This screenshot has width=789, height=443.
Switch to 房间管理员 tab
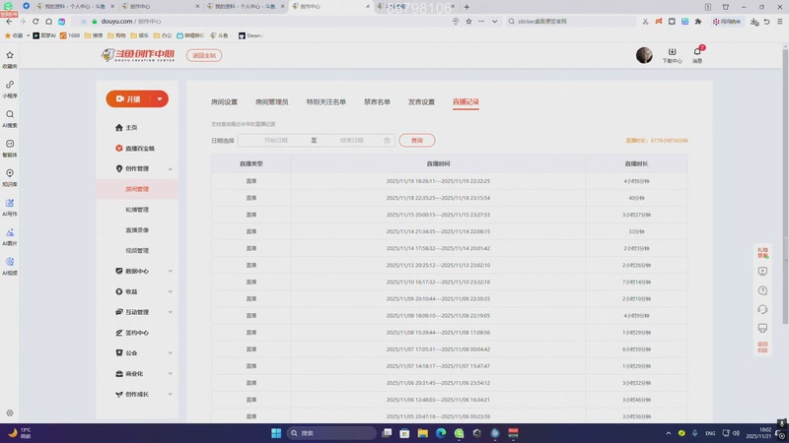[272, 102]
